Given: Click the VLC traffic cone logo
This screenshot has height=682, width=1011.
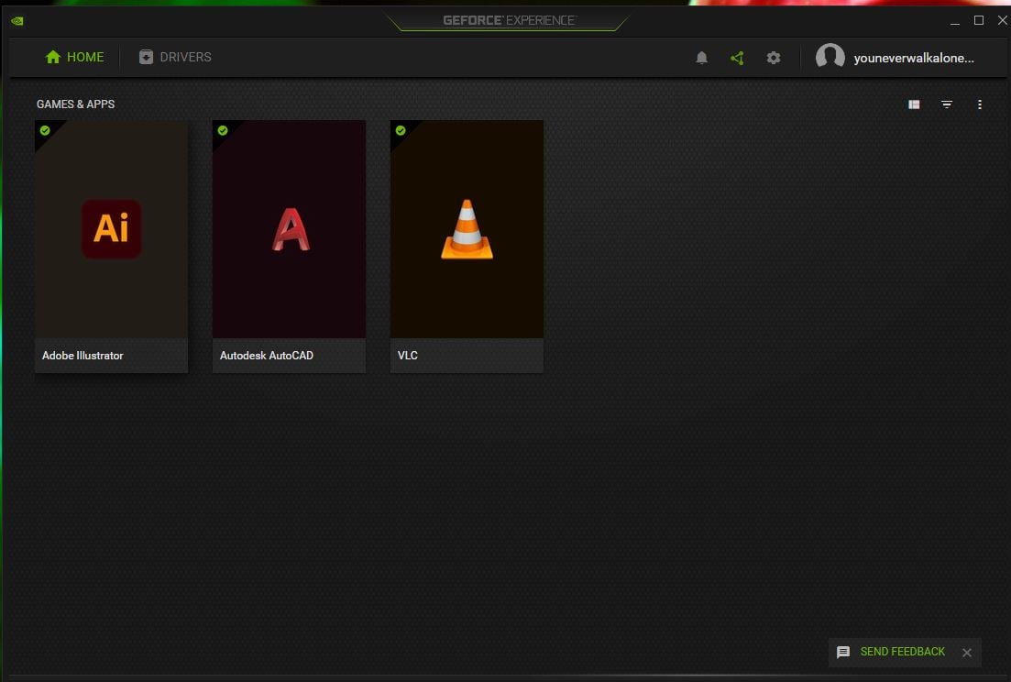Looking at the screenshot, I should click(x=467, y=229).
